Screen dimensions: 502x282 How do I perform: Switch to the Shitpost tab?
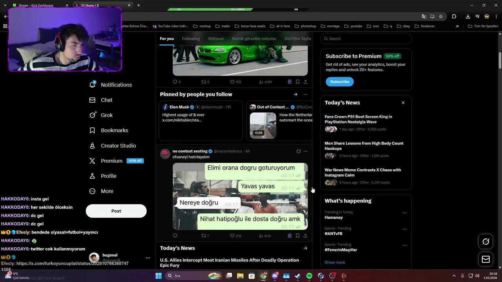click(216, 38)
